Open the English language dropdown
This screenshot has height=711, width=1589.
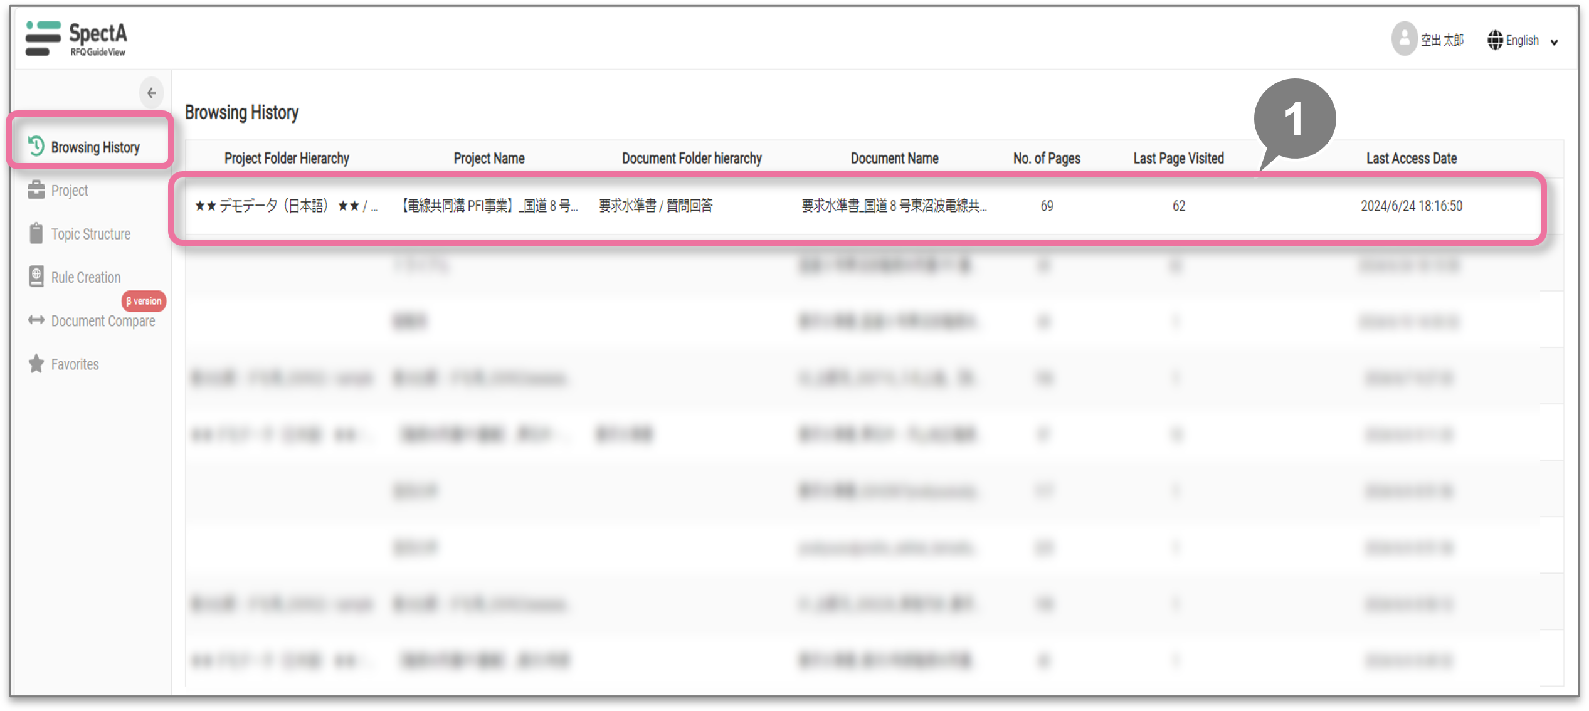coord(1522,40)
